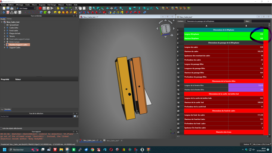Click the Execute macro play icon
The height and width of the screenshot is (153, 272).
point(52,8)
